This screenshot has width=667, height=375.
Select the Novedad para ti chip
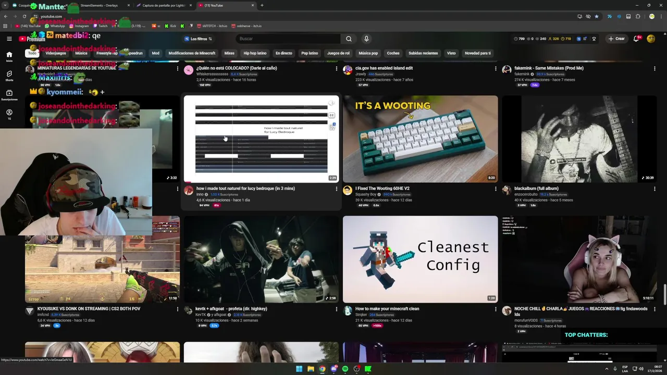click(478, 53)
